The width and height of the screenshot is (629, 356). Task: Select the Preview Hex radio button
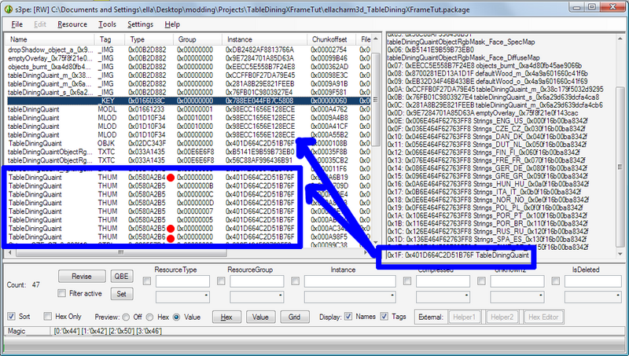149,317
